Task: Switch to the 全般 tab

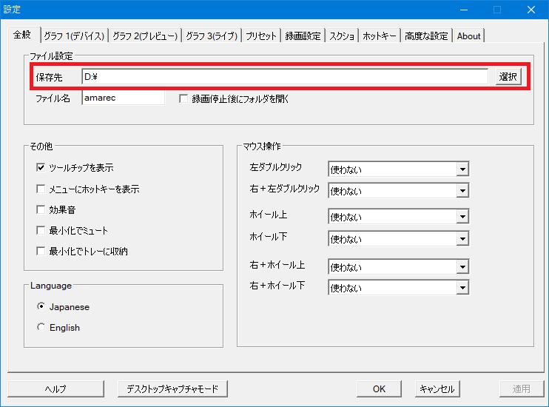Action: point(22,35)
